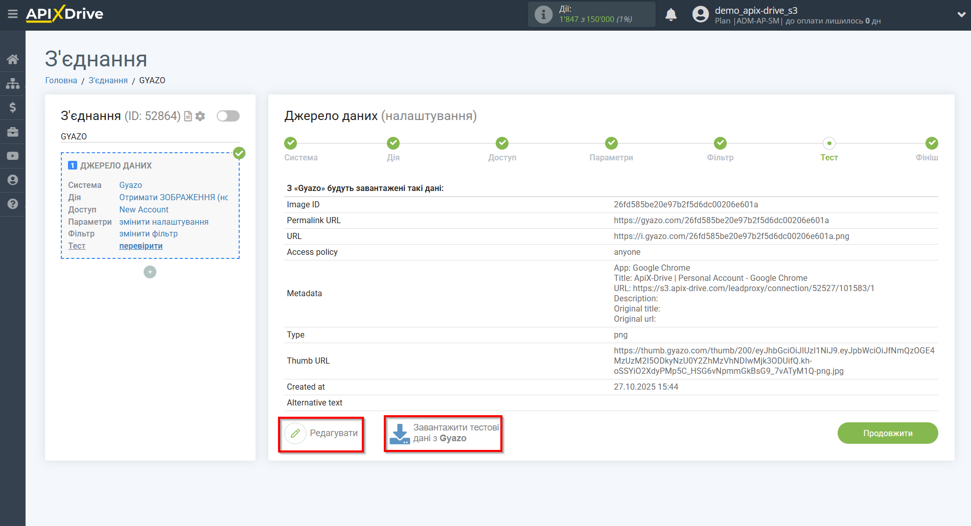Open the connections sitemap icon in the sidebar

pyautogui.click(x=13, y=83)
